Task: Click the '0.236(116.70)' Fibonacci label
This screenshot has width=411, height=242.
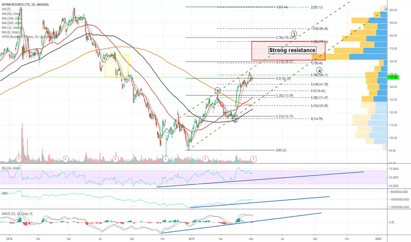Action: tap(285, 116)
